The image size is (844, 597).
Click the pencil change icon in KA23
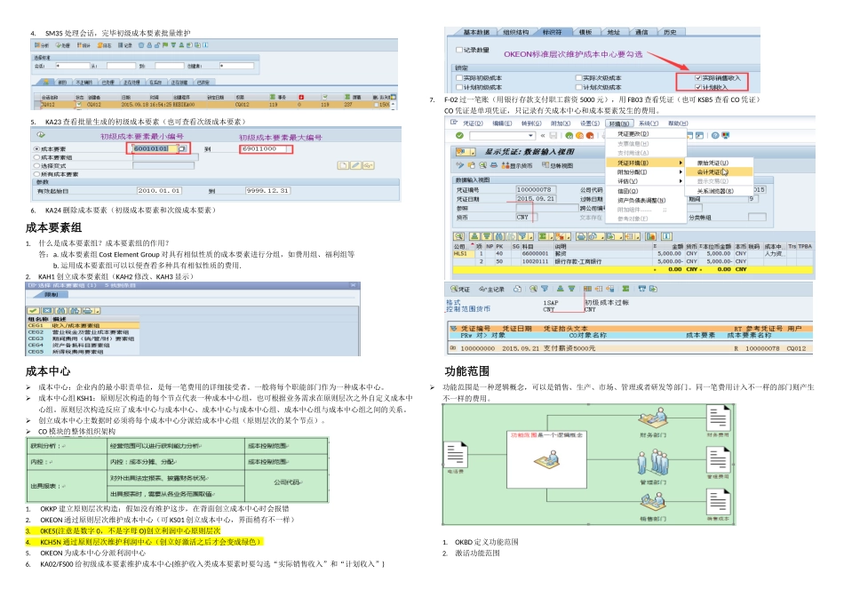[x=355, y=165]
